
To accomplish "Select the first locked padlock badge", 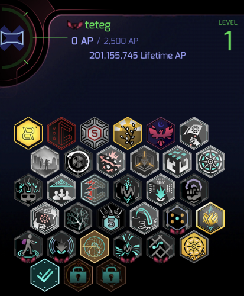I will (78, 275).
